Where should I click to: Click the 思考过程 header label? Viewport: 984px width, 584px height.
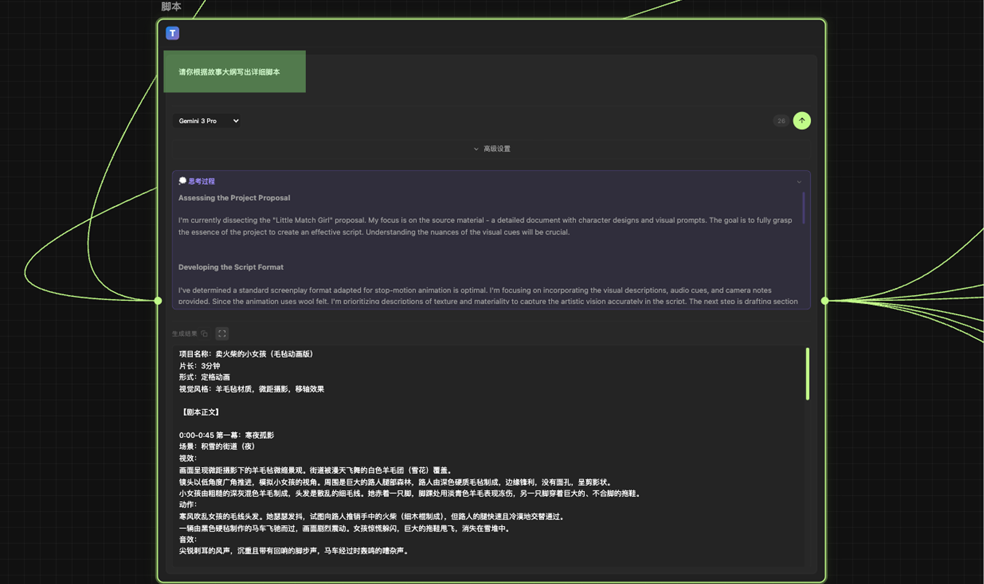click(x=201, y=181)
